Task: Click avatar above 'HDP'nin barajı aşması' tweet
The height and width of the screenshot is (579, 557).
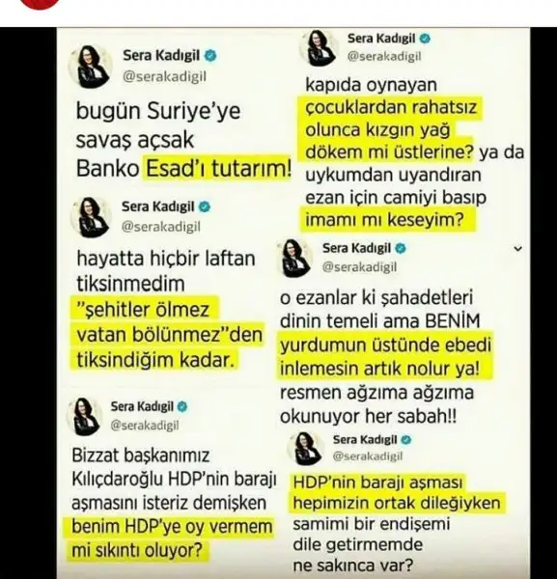Action: (306, 449)
